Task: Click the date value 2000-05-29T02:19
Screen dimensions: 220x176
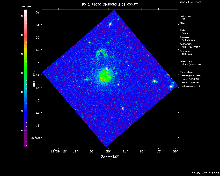Action: 192,47
